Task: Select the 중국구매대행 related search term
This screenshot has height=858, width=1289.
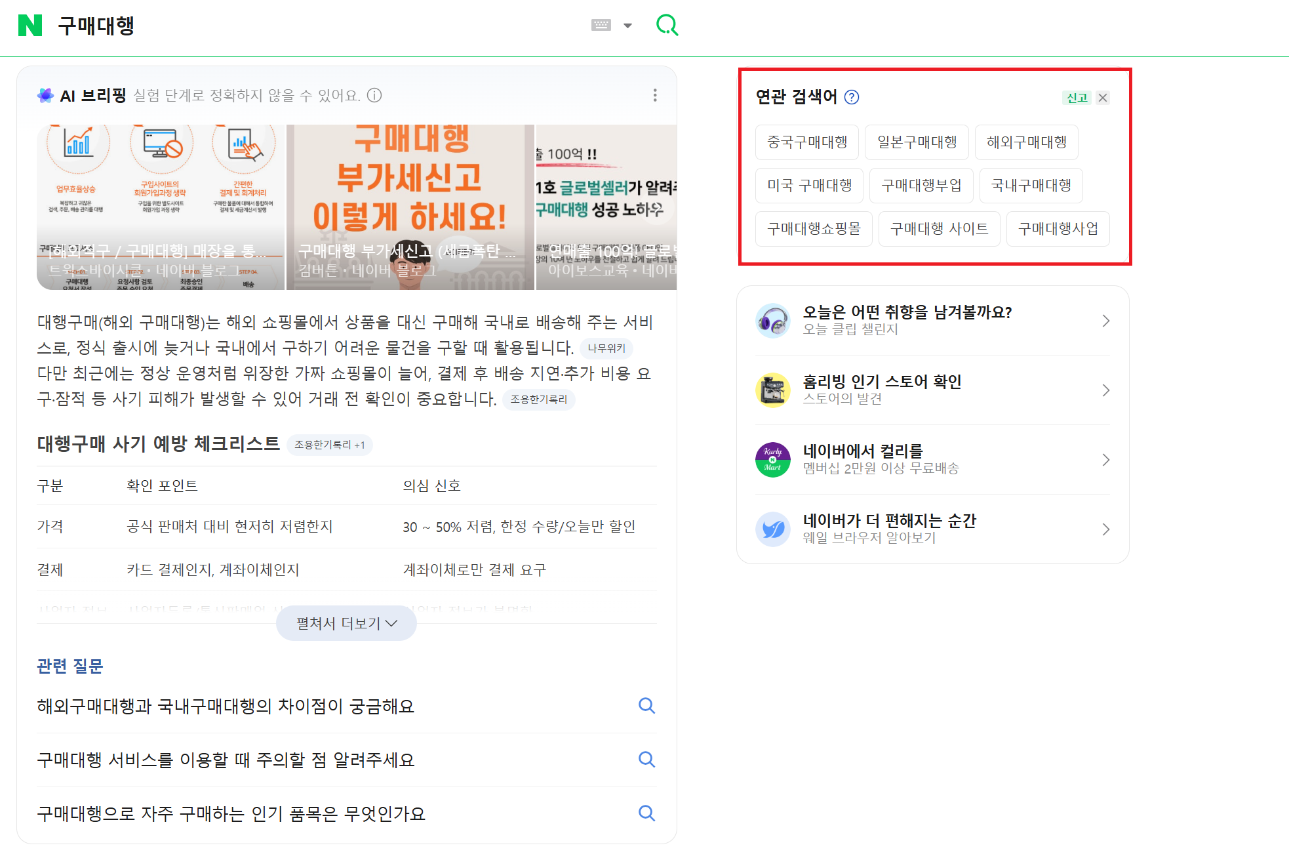Action: point(807,142)
